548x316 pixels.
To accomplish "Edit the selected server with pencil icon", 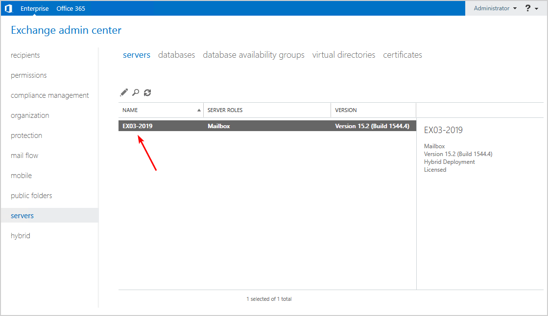I will [x=124, y=92].
